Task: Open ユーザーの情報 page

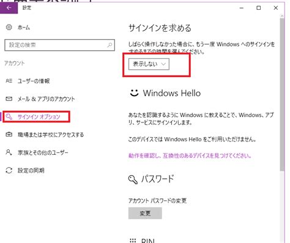Action: coord(34,81)
